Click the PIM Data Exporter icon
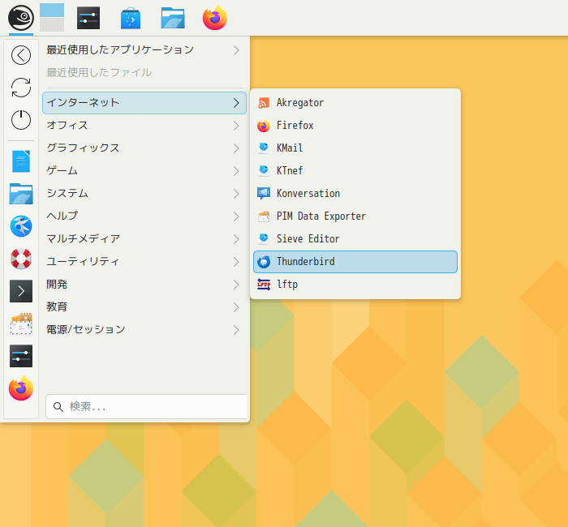The image size is (568, 527). pyautogui.click(x=264, y=216)
